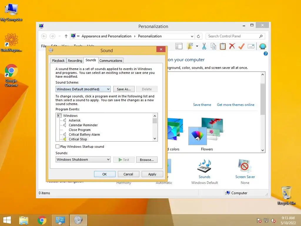
Task: Click the Back arrow in Personalization window
Action: click(44, 36)
